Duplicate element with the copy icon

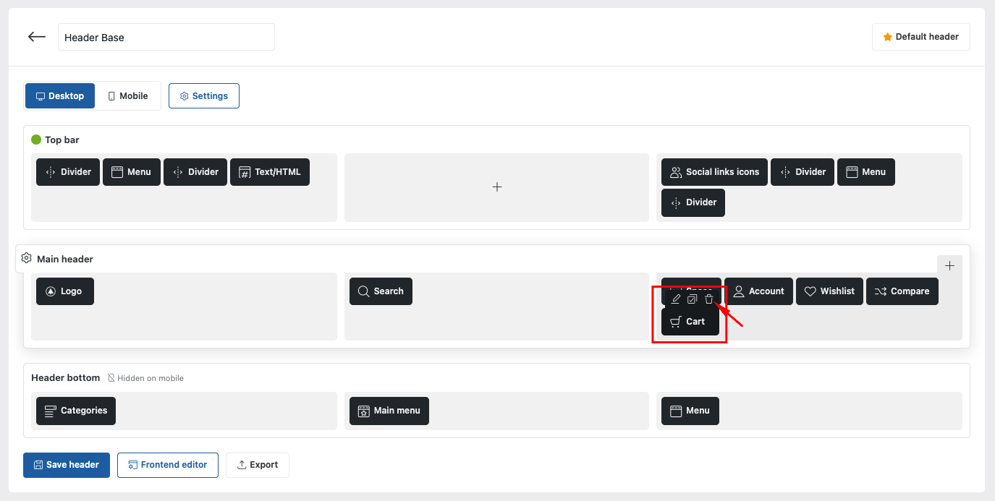[693, 299]
